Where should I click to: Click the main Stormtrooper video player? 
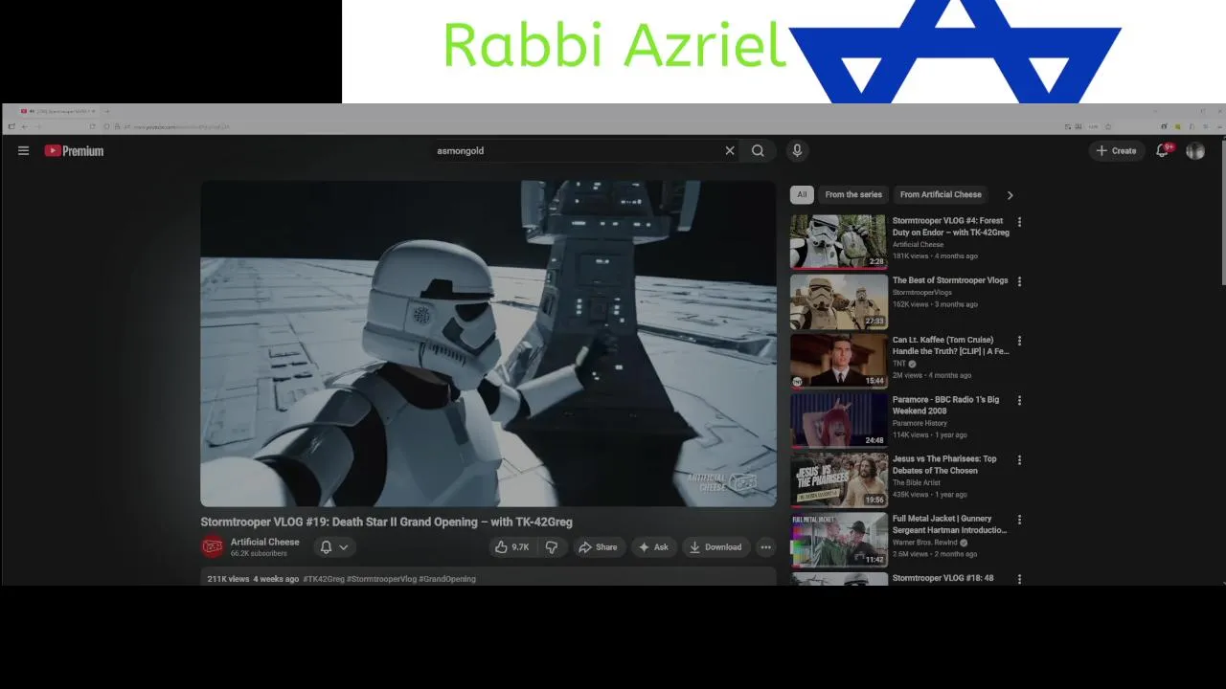tap(488, 344)
